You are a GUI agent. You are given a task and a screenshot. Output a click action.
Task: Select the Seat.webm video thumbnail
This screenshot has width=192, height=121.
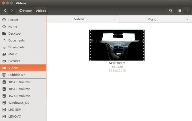[117, 45]
